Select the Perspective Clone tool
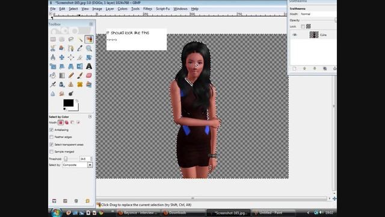The width and height of the screenshot is (385, 217). pyautogui.click(x=89, y=84)
